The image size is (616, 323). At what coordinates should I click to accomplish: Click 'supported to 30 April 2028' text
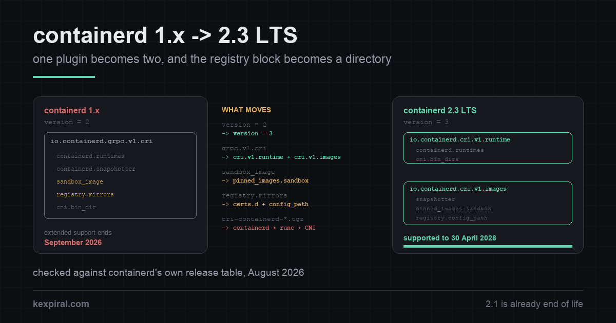pyautogui.click(x=450, y=238)
